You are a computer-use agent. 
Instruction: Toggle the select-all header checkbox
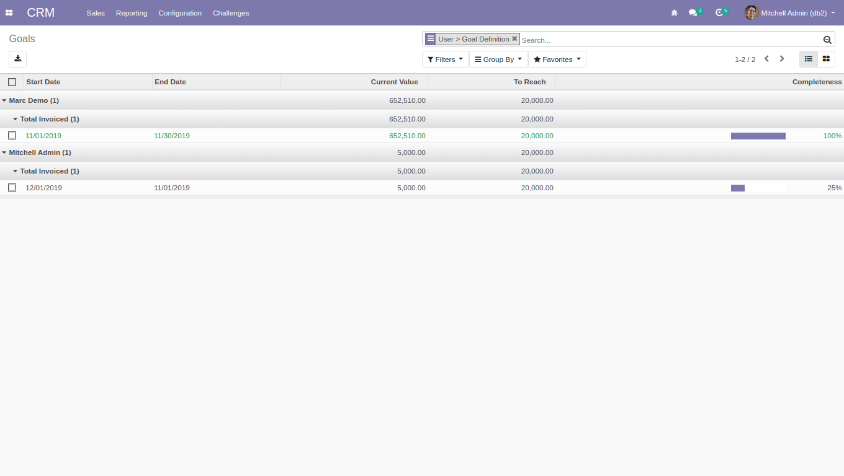[12, 82]
